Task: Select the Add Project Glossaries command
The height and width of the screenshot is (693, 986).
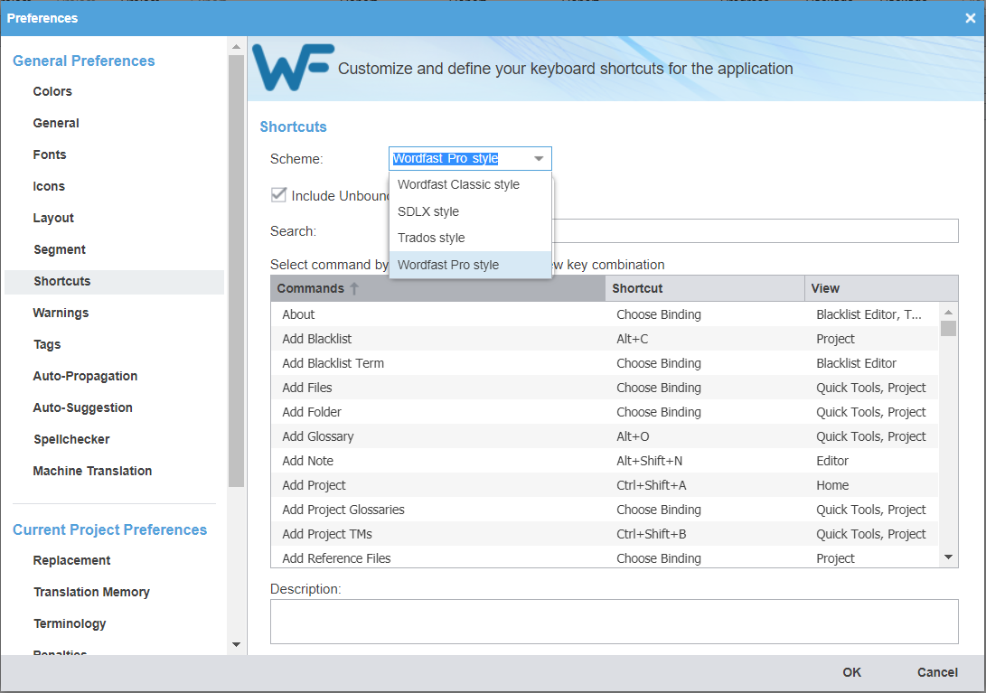Action: click(605, 510)
